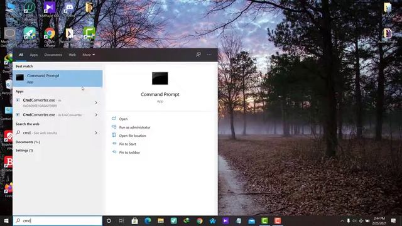Open the notification center icon

point(394,220)
